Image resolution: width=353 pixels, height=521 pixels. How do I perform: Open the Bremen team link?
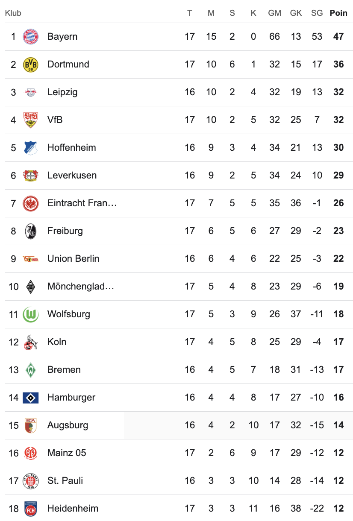pyautogui.click(x=64, y=370)
